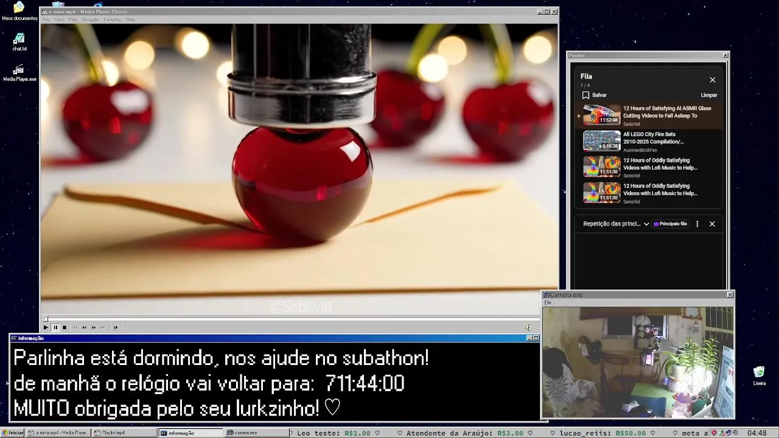Step forward one frame in media player

(x=116, y=327)
